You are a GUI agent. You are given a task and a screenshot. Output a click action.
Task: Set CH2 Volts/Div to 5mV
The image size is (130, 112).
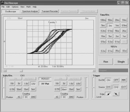pyautogui.click(x=78, y=89)
